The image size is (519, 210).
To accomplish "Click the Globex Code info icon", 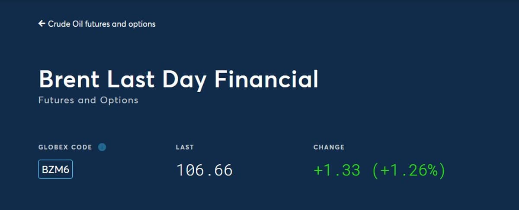I will click(102, 147).
